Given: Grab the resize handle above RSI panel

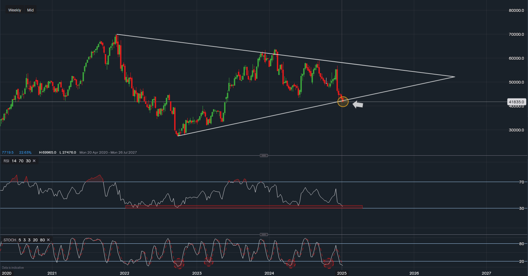Looking at the screenshot, I should click(264, 155).
